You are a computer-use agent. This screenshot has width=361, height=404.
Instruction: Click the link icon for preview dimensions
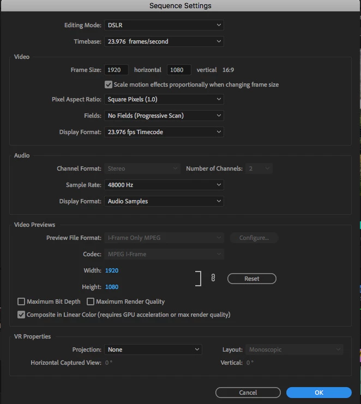tap(213, 278)
